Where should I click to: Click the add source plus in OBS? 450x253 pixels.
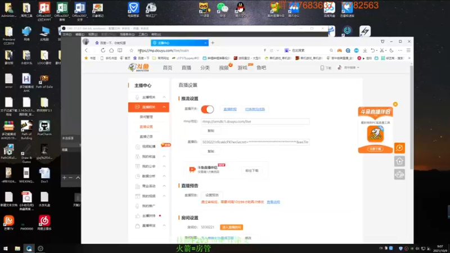tap(64, 178)
